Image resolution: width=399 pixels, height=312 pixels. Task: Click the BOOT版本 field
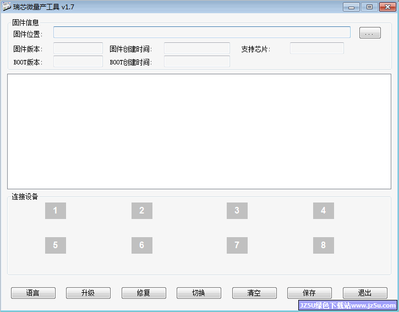78,61
